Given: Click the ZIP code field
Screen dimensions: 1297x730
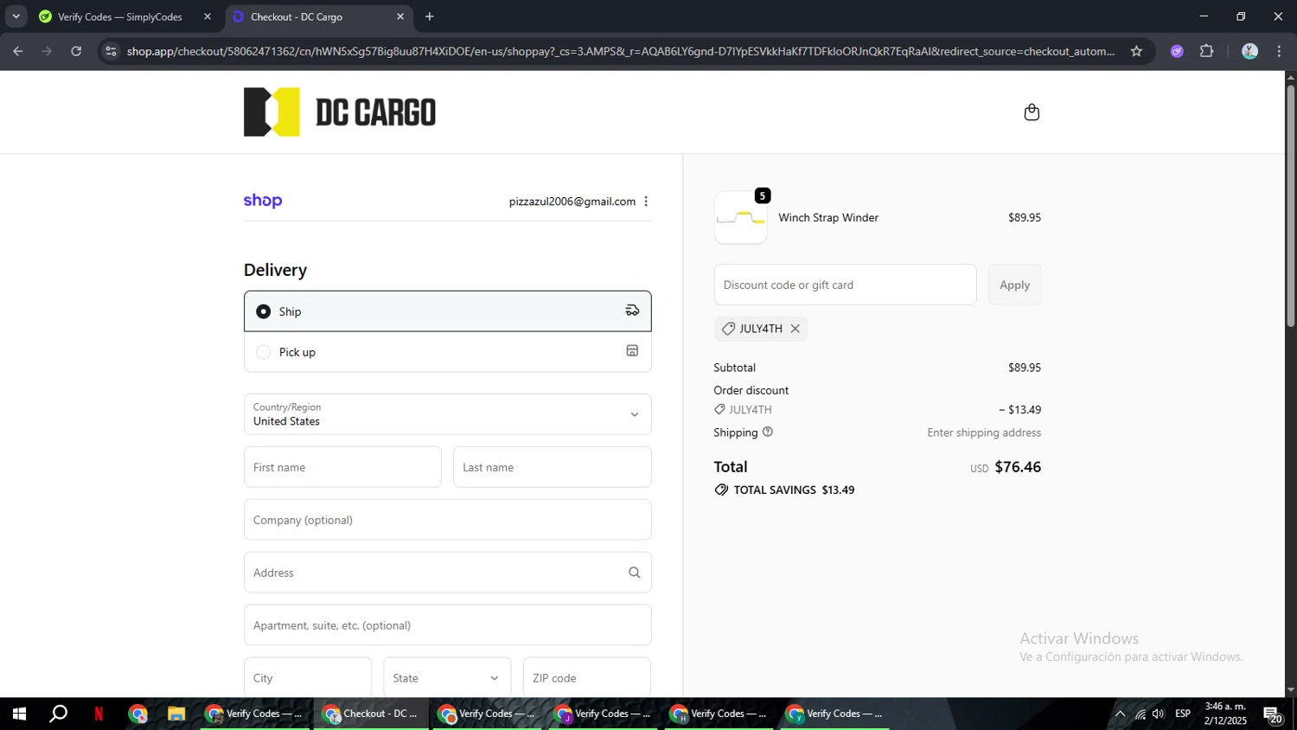Looking at the screenshot, I should (586, 678).
